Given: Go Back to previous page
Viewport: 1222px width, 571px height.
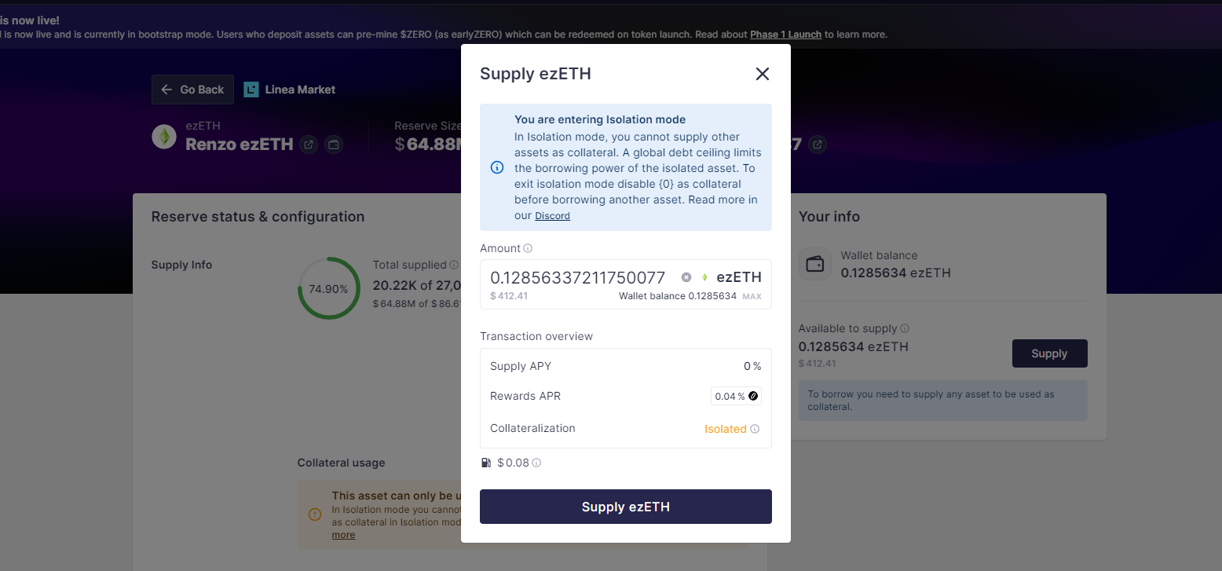Looking at the screenshot, I should [x=193, y=90].
